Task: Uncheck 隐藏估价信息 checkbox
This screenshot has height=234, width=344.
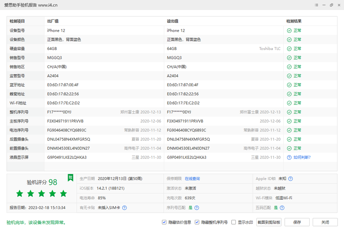Action: click(x=164, y=222)
